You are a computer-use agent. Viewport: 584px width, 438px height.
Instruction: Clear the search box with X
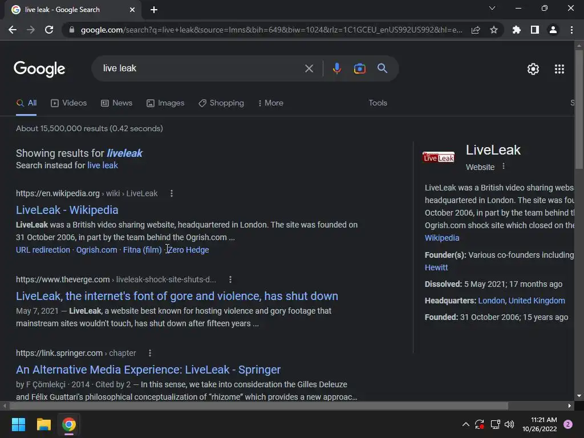[x=309, y=68]
